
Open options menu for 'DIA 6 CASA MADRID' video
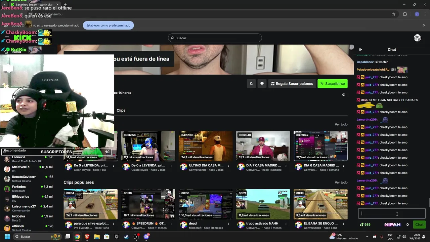343,166
